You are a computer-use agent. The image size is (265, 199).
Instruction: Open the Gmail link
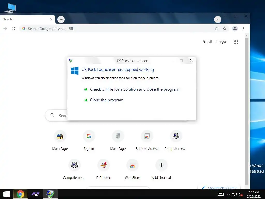click(x=207, y=42)
